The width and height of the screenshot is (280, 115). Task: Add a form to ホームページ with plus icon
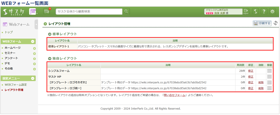(35, 48)
